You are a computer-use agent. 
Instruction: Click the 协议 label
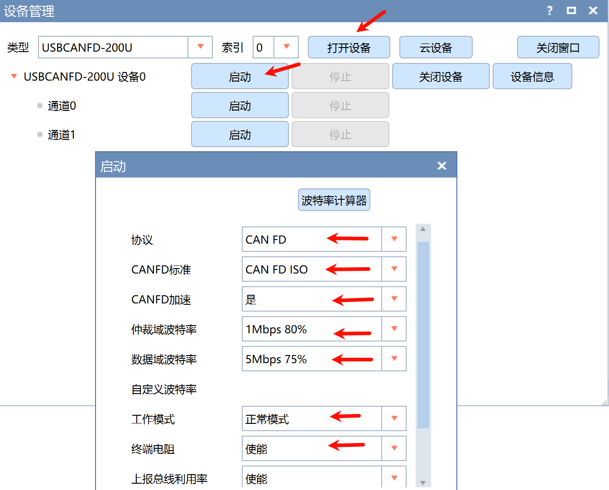point(142,240)
